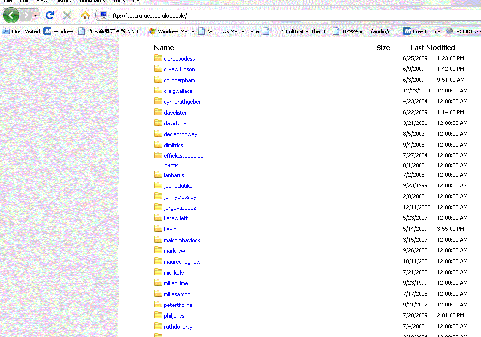Open the Windows Marketplace bookmark
The height and width of the screenshot is (337, 481).
229,31
